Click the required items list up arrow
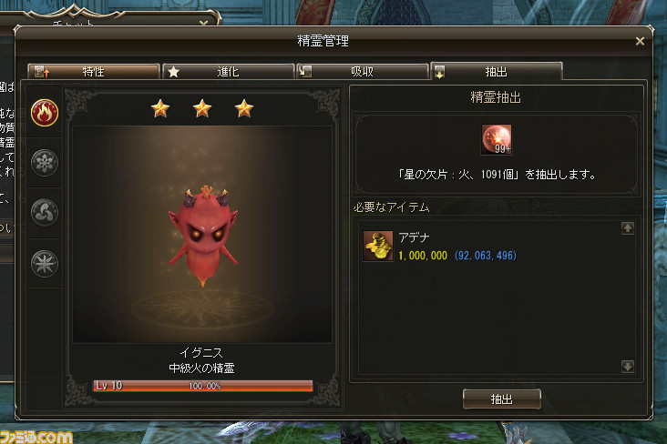Viewport: 667px width, 444px height. tap(628, 228)
